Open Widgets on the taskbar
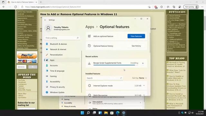 coord(100,113)
